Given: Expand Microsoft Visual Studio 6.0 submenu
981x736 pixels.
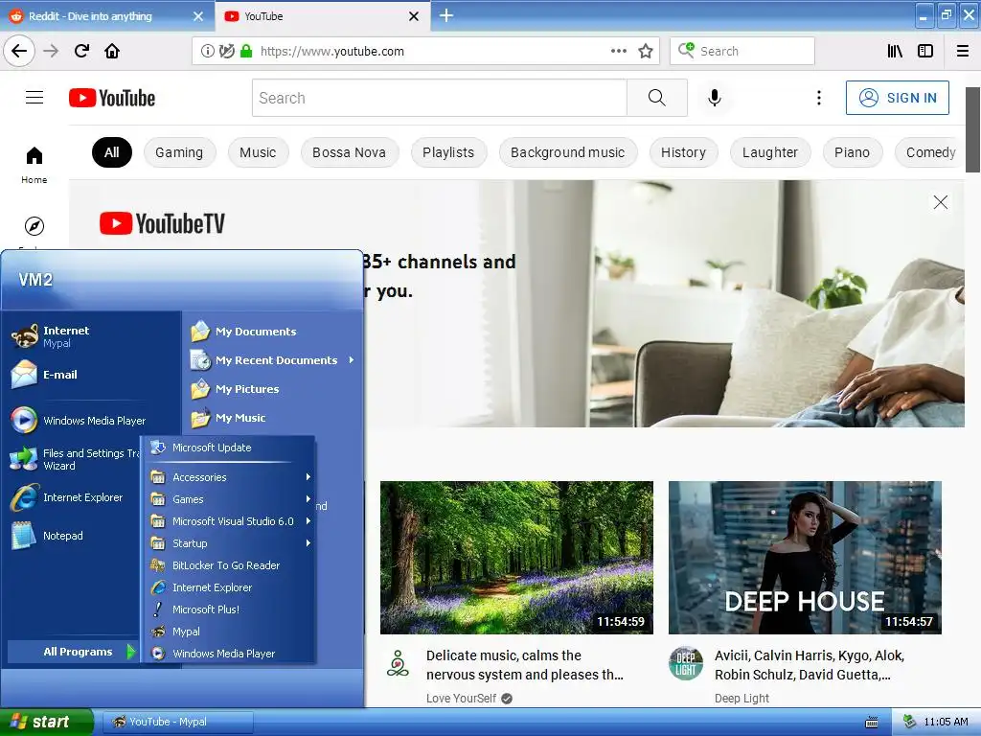Looking at the screenshot, I should point(230,521).
